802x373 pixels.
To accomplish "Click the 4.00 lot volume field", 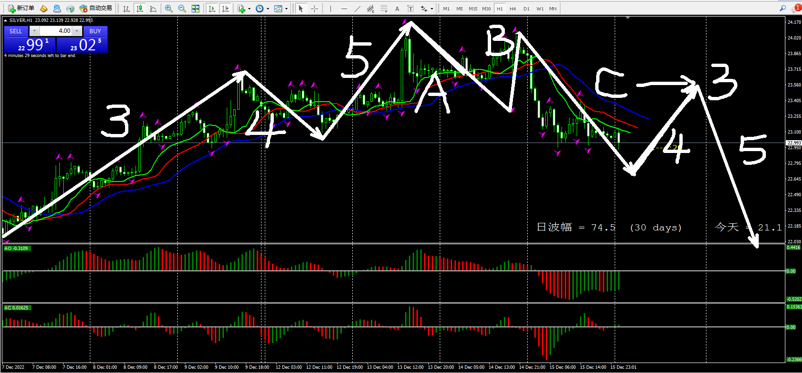I will click(56, 31).
